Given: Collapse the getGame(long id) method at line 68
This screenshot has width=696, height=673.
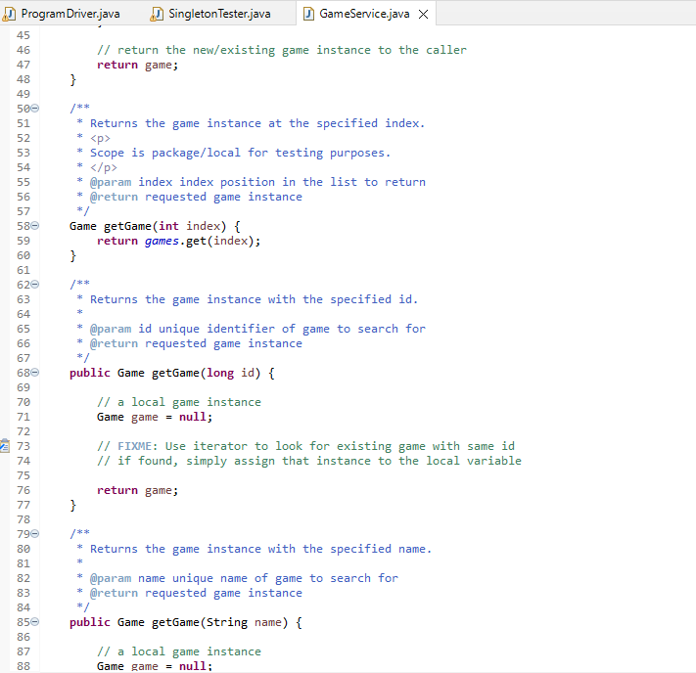Looking at the screenshot, I should click(x=35, y=373).
